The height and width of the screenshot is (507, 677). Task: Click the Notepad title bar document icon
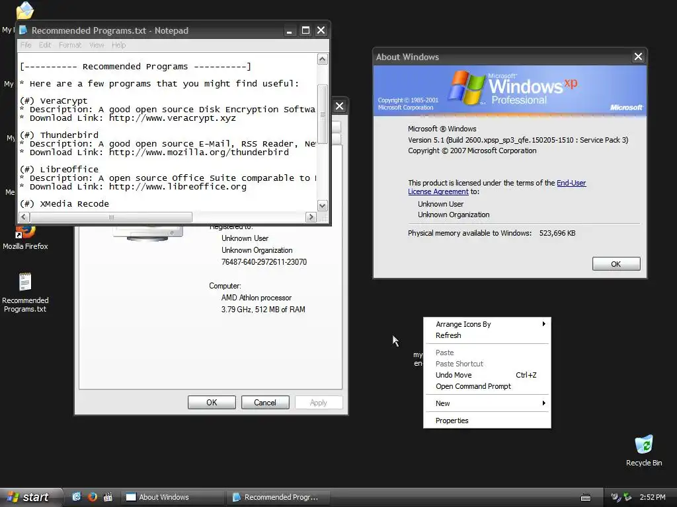tap(23, 30)
